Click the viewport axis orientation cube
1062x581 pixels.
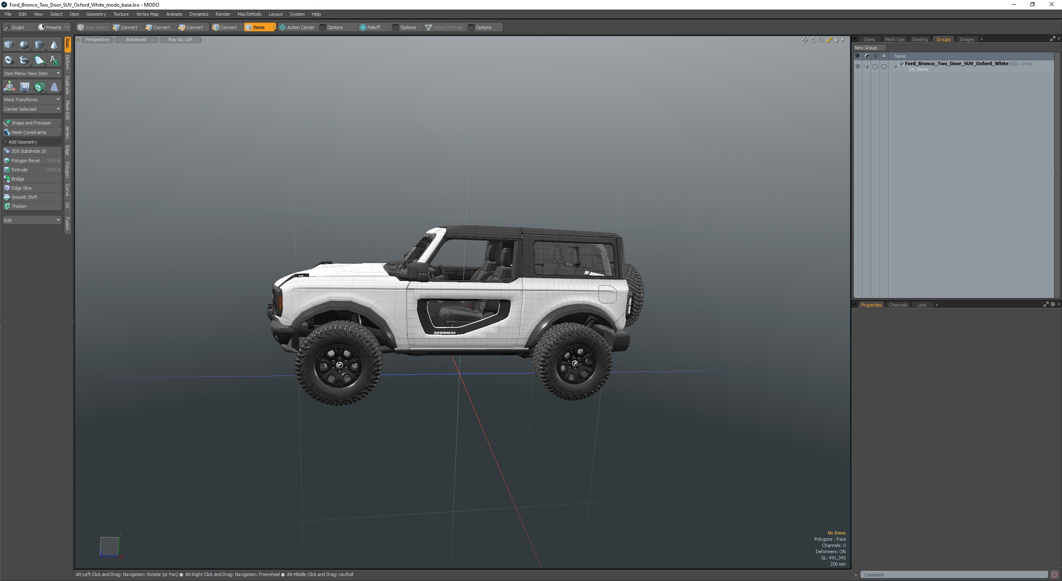click(x=110, y=546)
